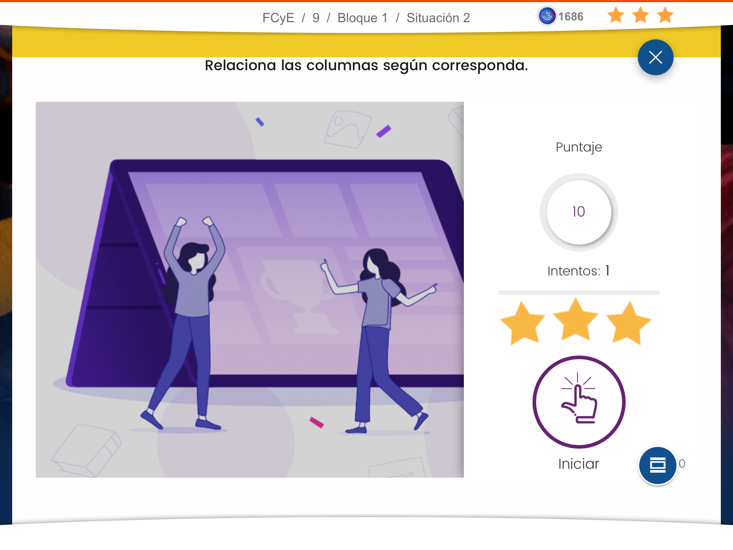Image resolution: width=733 pixels, height=550 pixels.
Task: Click the score circle showing 10
Action: [579, 212]
